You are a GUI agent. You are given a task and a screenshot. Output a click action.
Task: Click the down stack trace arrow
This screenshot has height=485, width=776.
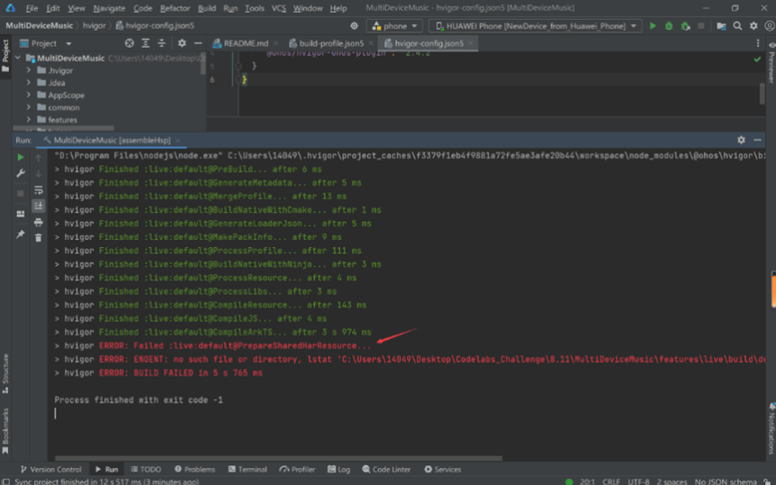38,173
